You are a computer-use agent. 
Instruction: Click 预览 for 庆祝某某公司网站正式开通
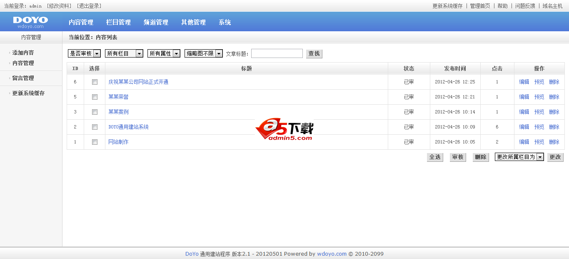[x=539, y=82]
